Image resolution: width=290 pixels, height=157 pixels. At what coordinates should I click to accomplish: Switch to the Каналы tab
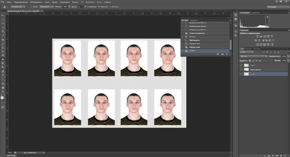click(x=248, y=49)
